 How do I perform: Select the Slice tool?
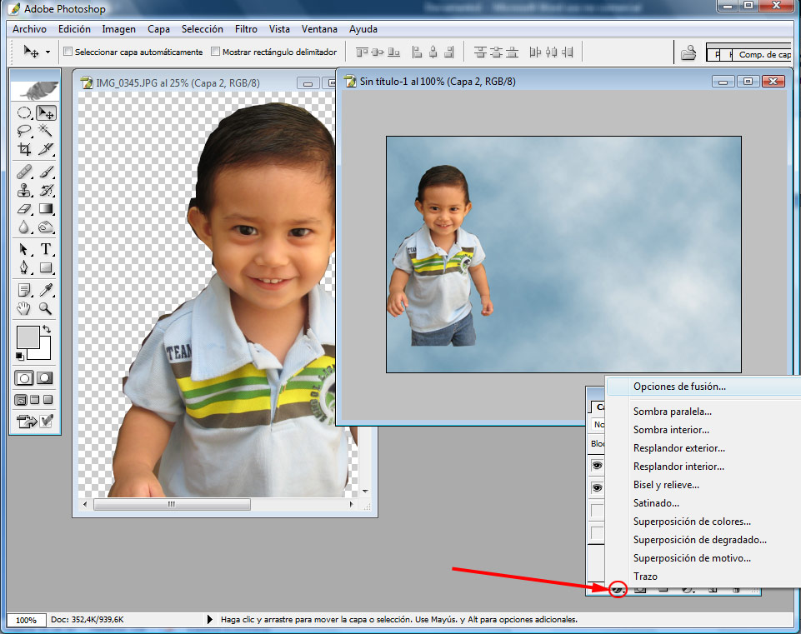pyautogui.click(x=46, y=149)
